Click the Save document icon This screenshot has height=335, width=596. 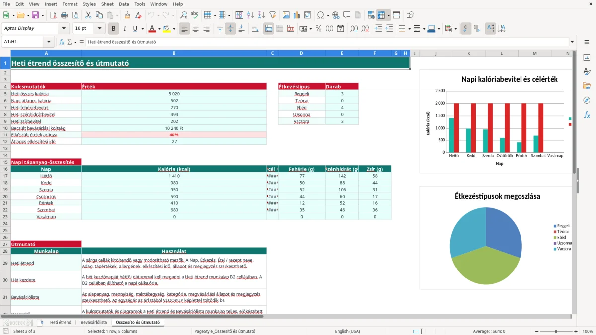pos(35,15)
